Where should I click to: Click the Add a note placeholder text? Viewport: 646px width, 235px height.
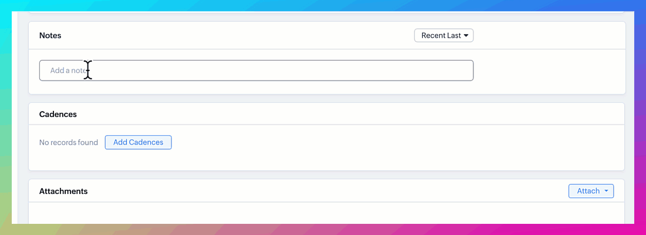(68, 70)
